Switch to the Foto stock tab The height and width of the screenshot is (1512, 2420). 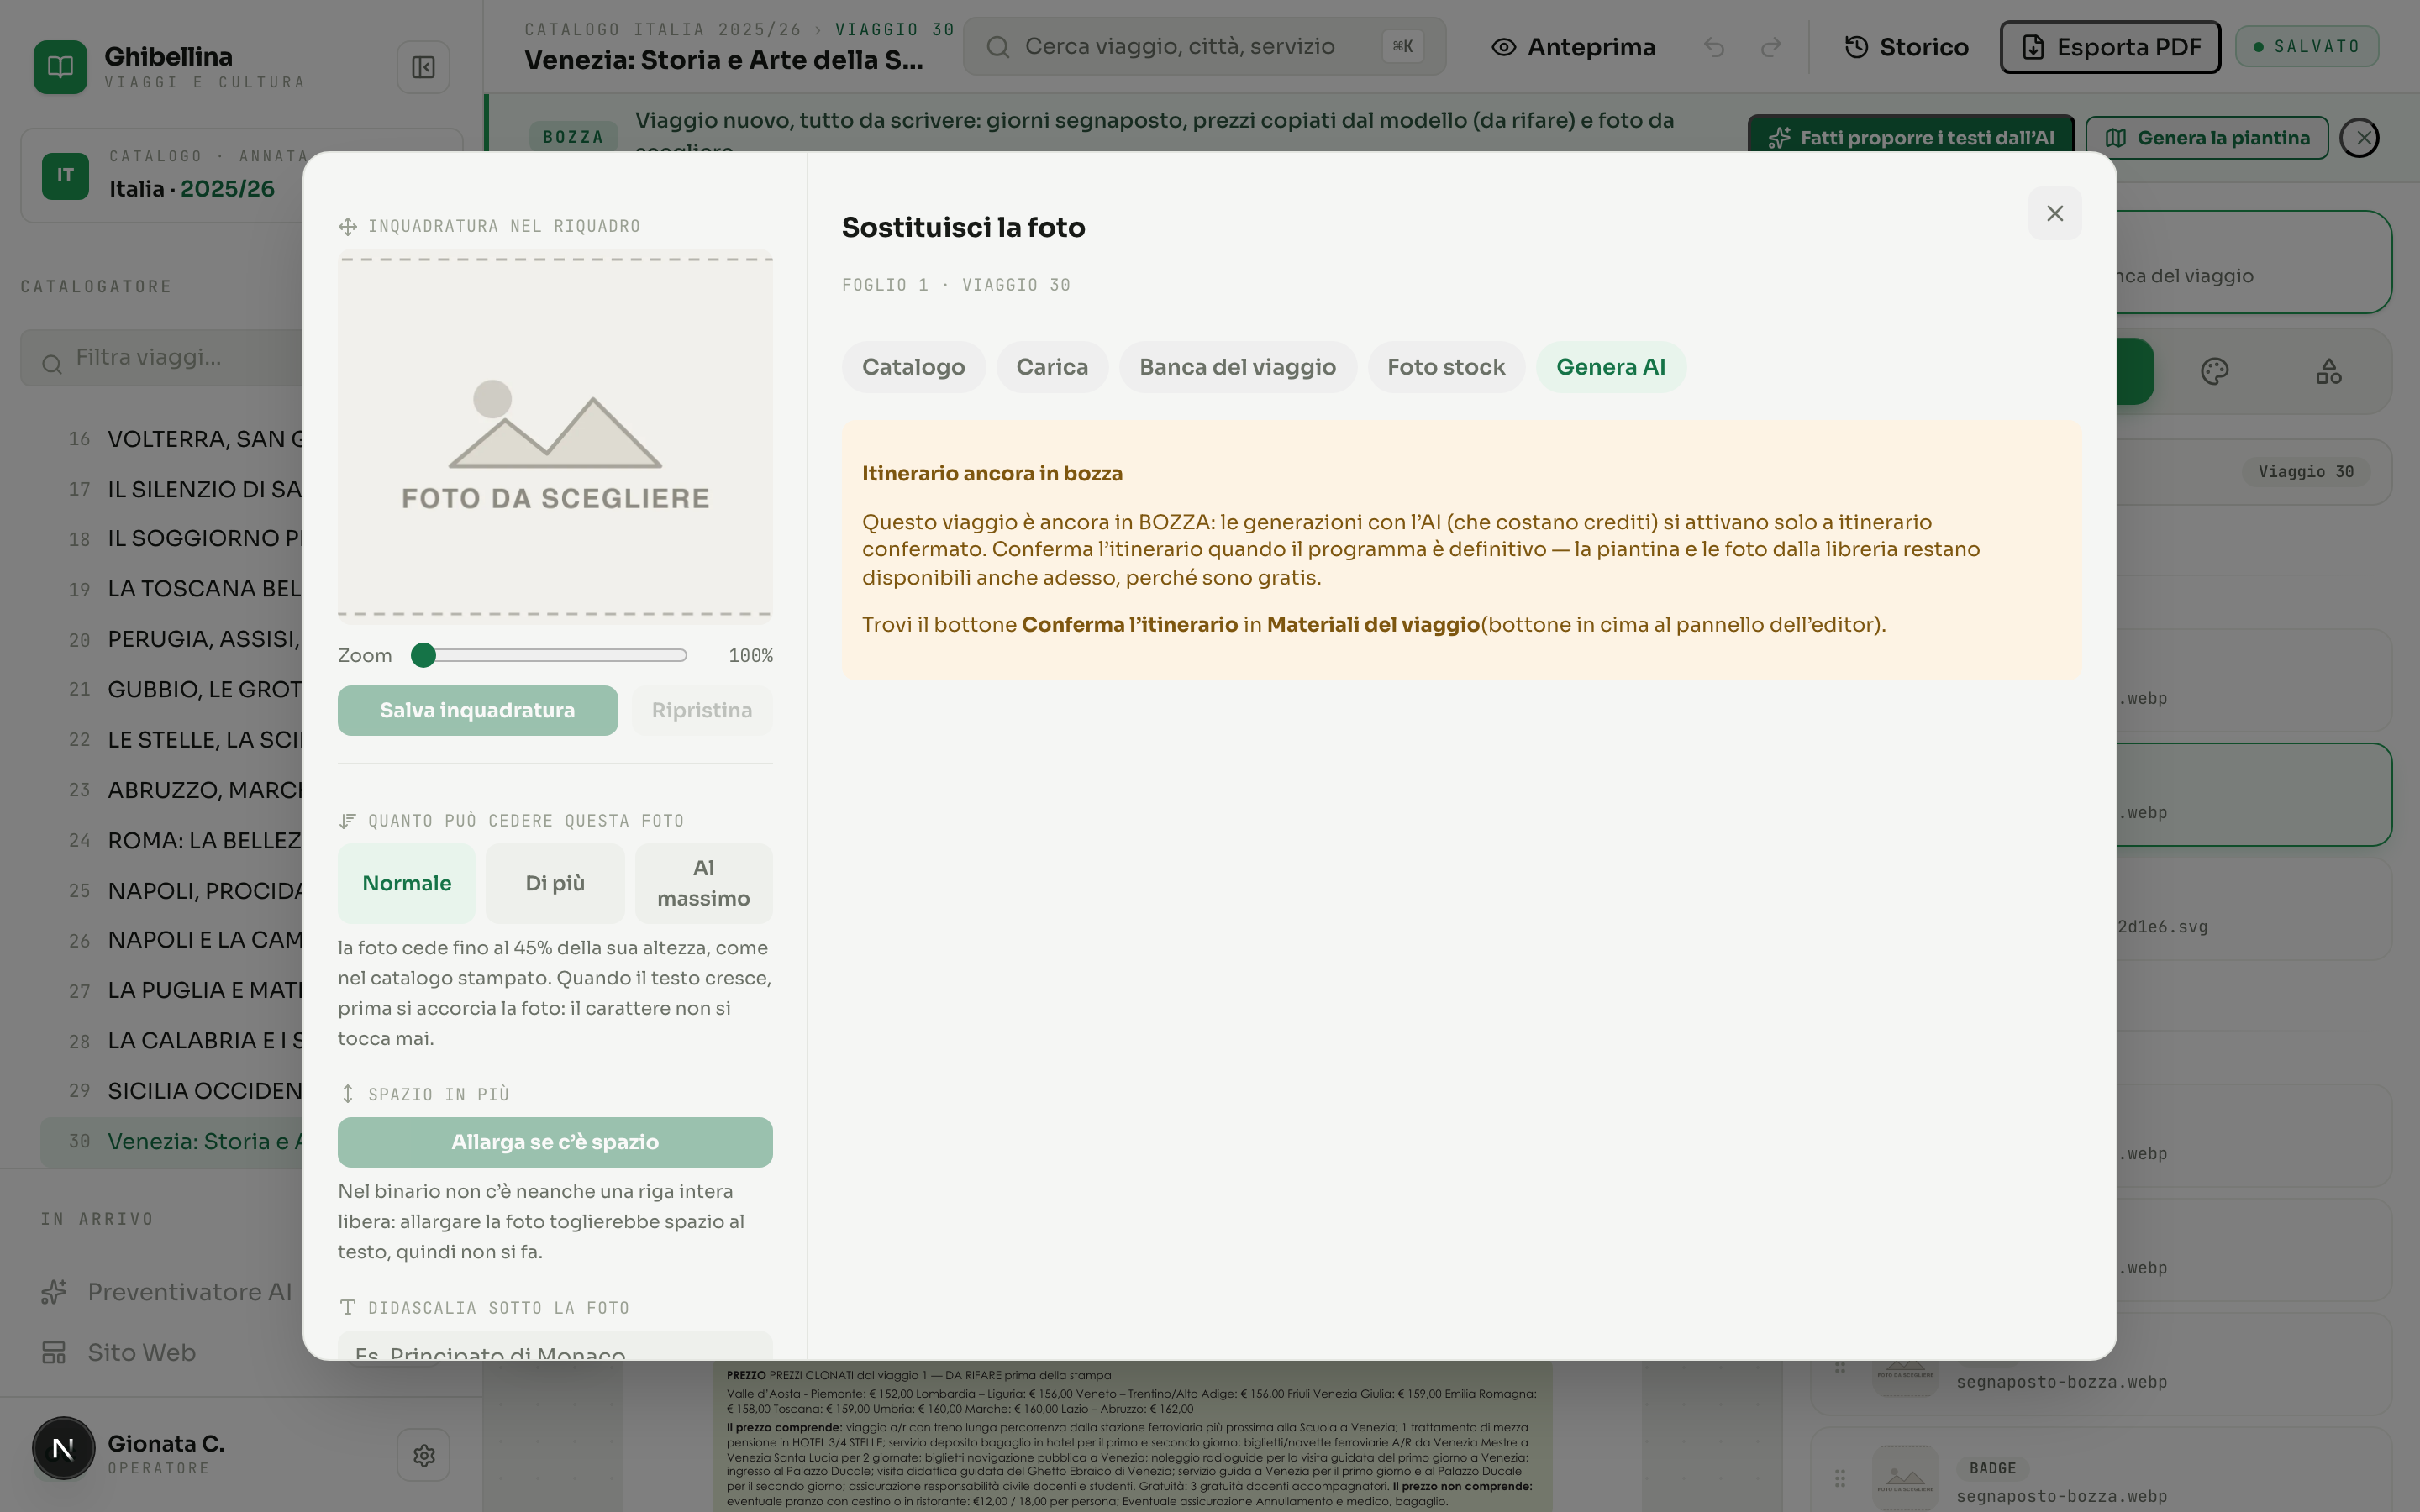click(1446, 367)
